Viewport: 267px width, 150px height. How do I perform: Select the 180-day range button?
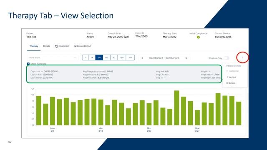tap(122, 57)
